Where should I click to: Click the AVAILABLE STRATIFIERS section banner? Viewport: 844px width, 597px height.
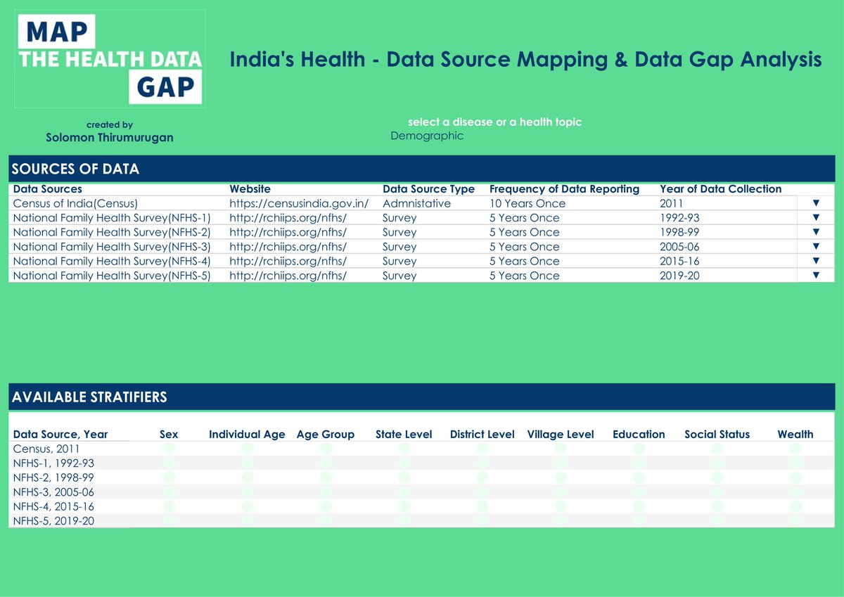(x=422, y=397)
